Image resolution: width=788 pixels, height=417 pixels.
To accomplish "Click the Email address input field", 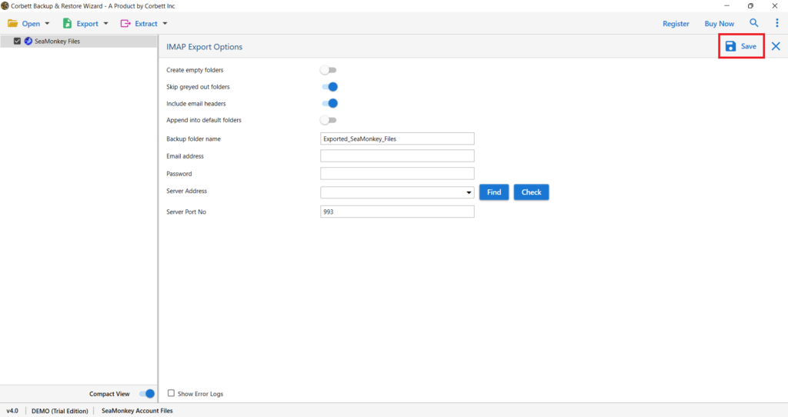I will 397,155.
